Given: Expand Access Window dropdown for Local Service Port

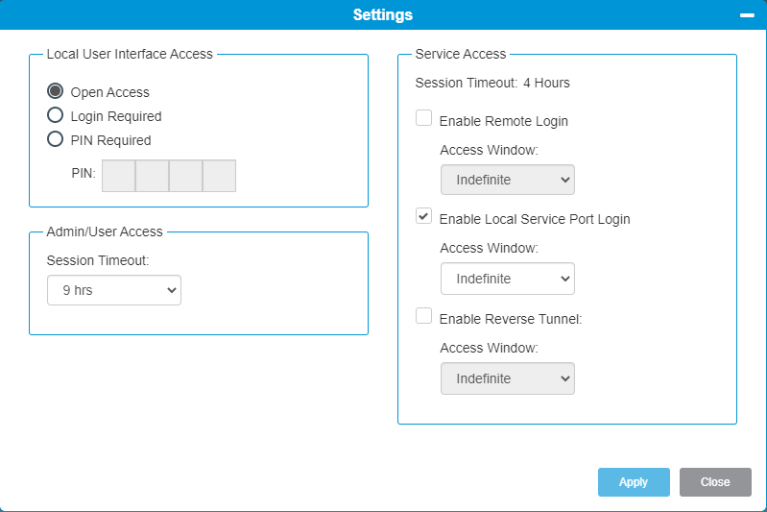Looking at the screenshot, I should click(507, 279).
